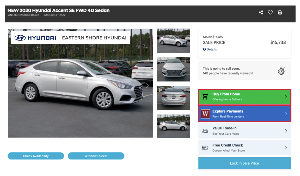The image size is (300, 176).
Task: Expand Explore Payments chevron
Action: (286, 114)
